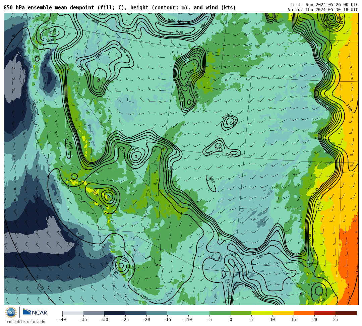This screenshot has width=362, height=326.
Task: Click the -25 colorbar tick label
Action: coord(125,320)
